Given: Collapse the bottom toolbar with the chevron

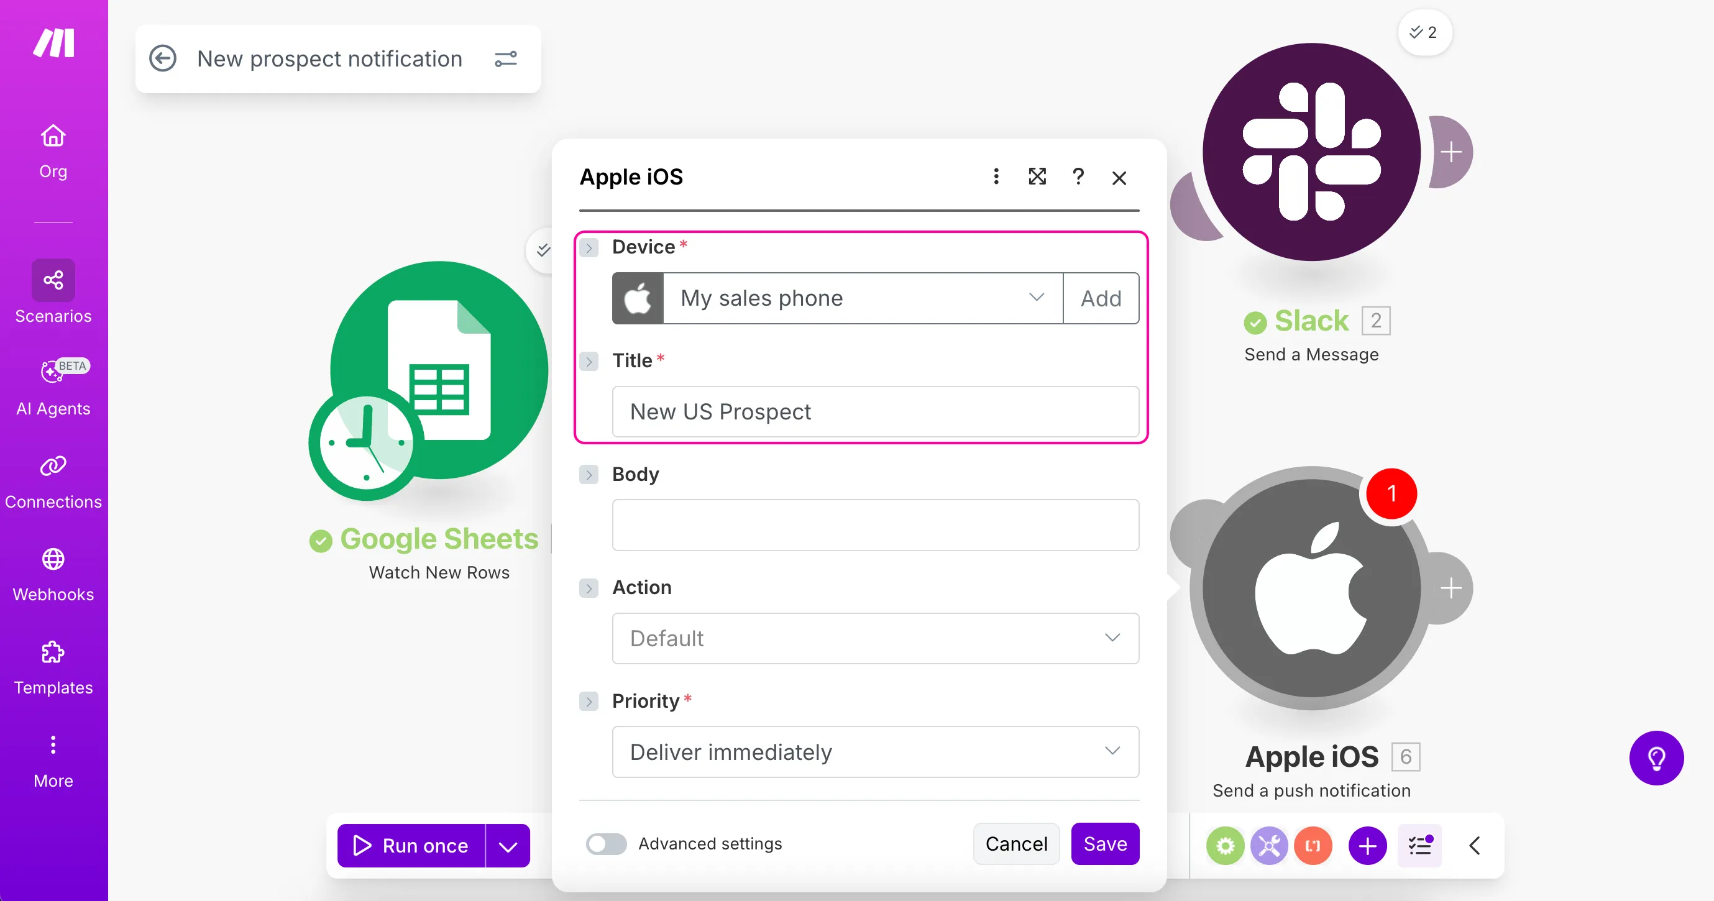Looking at the screenshot, I should (1475, 846).
